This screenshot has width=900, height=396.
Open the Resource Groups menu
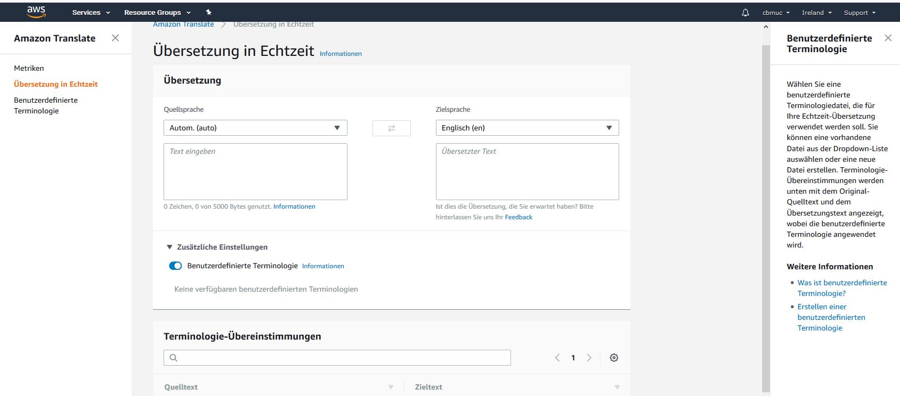(x=157, y=13)
